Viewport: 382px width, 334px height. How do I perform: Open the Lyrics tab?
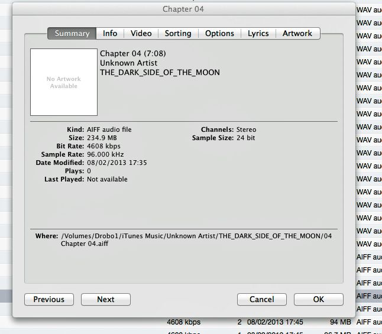point(258,33)
